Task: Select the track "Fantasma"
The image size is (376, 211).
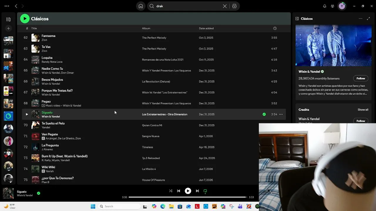Action: tap(48, 36)
